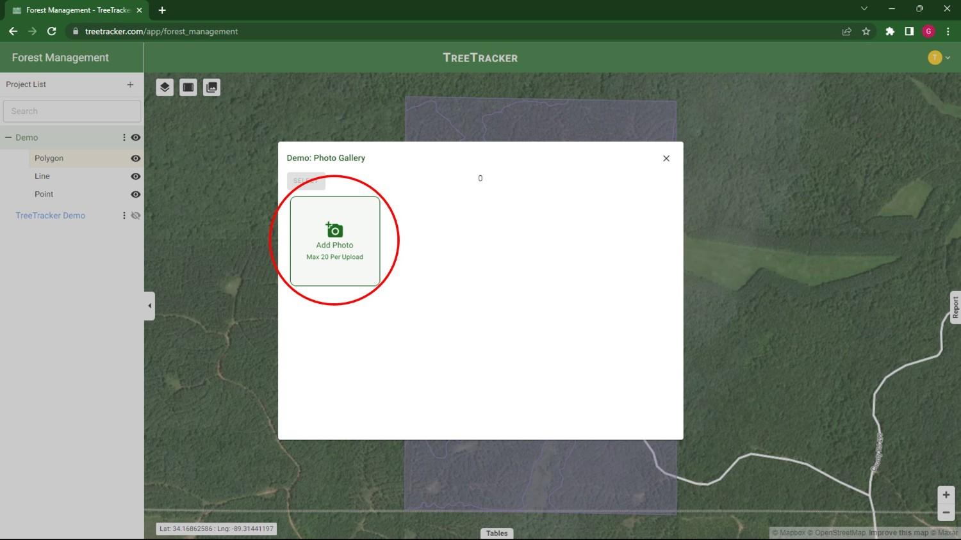Zoom in on the map
This screenshot has height=540, width=961.
946,495
